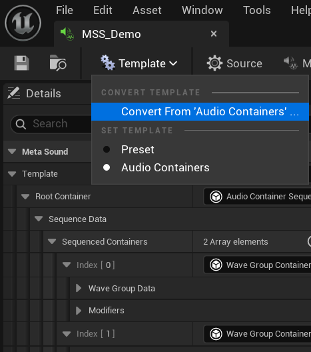Focus the Details search field
Viewport: 311px width, 352px height.
(51, 124)
